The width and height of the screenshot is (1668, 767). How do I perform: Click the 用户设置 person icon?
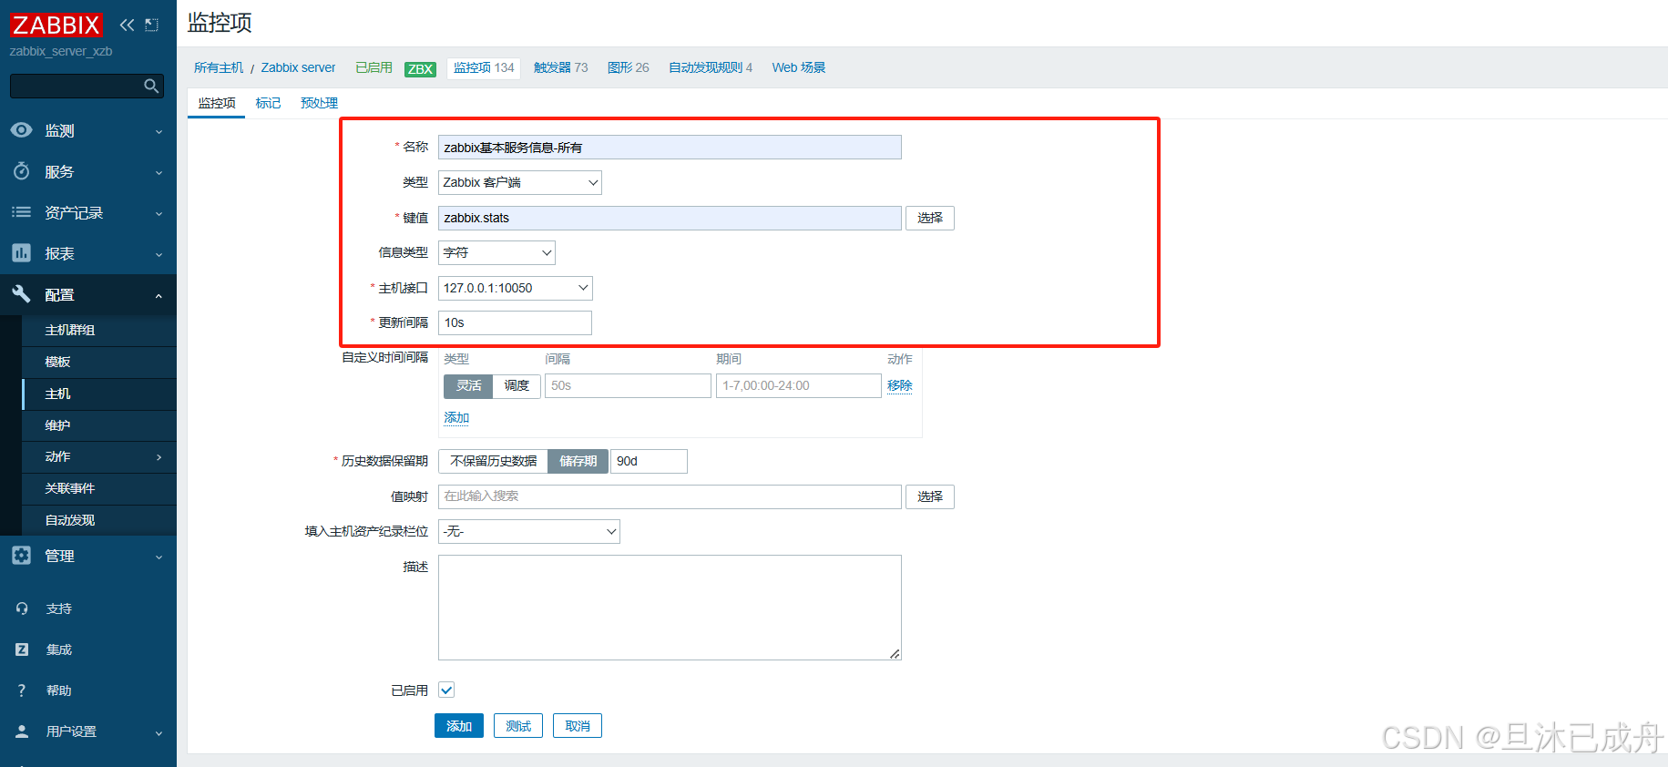22,731
